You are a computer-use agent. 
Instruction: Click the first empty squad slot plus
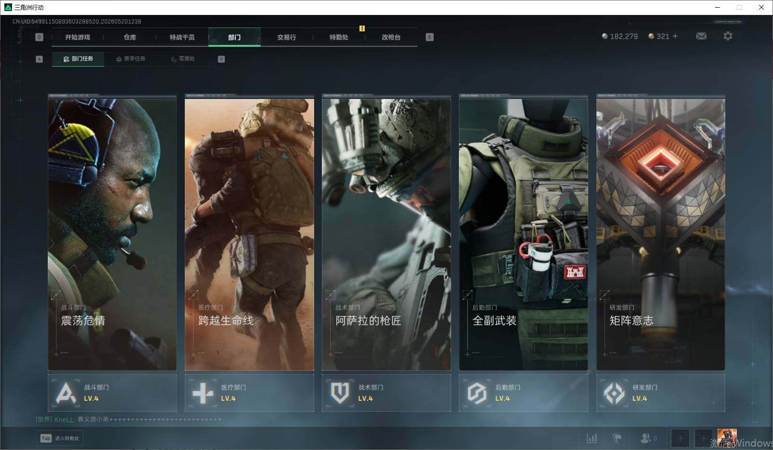coord(680,438)
